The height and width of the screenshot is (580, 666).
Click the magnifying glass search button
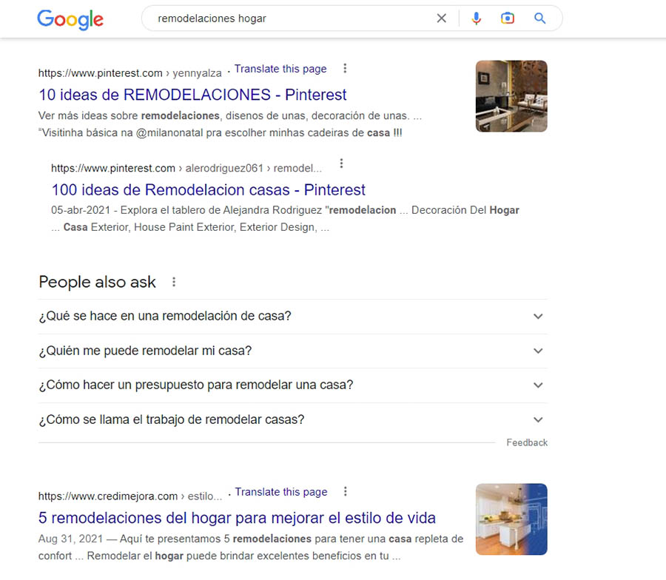[540, 18]
